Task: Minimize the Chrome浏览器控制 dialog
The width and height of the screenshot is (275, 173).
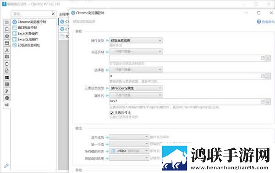Action: [247, 13]
